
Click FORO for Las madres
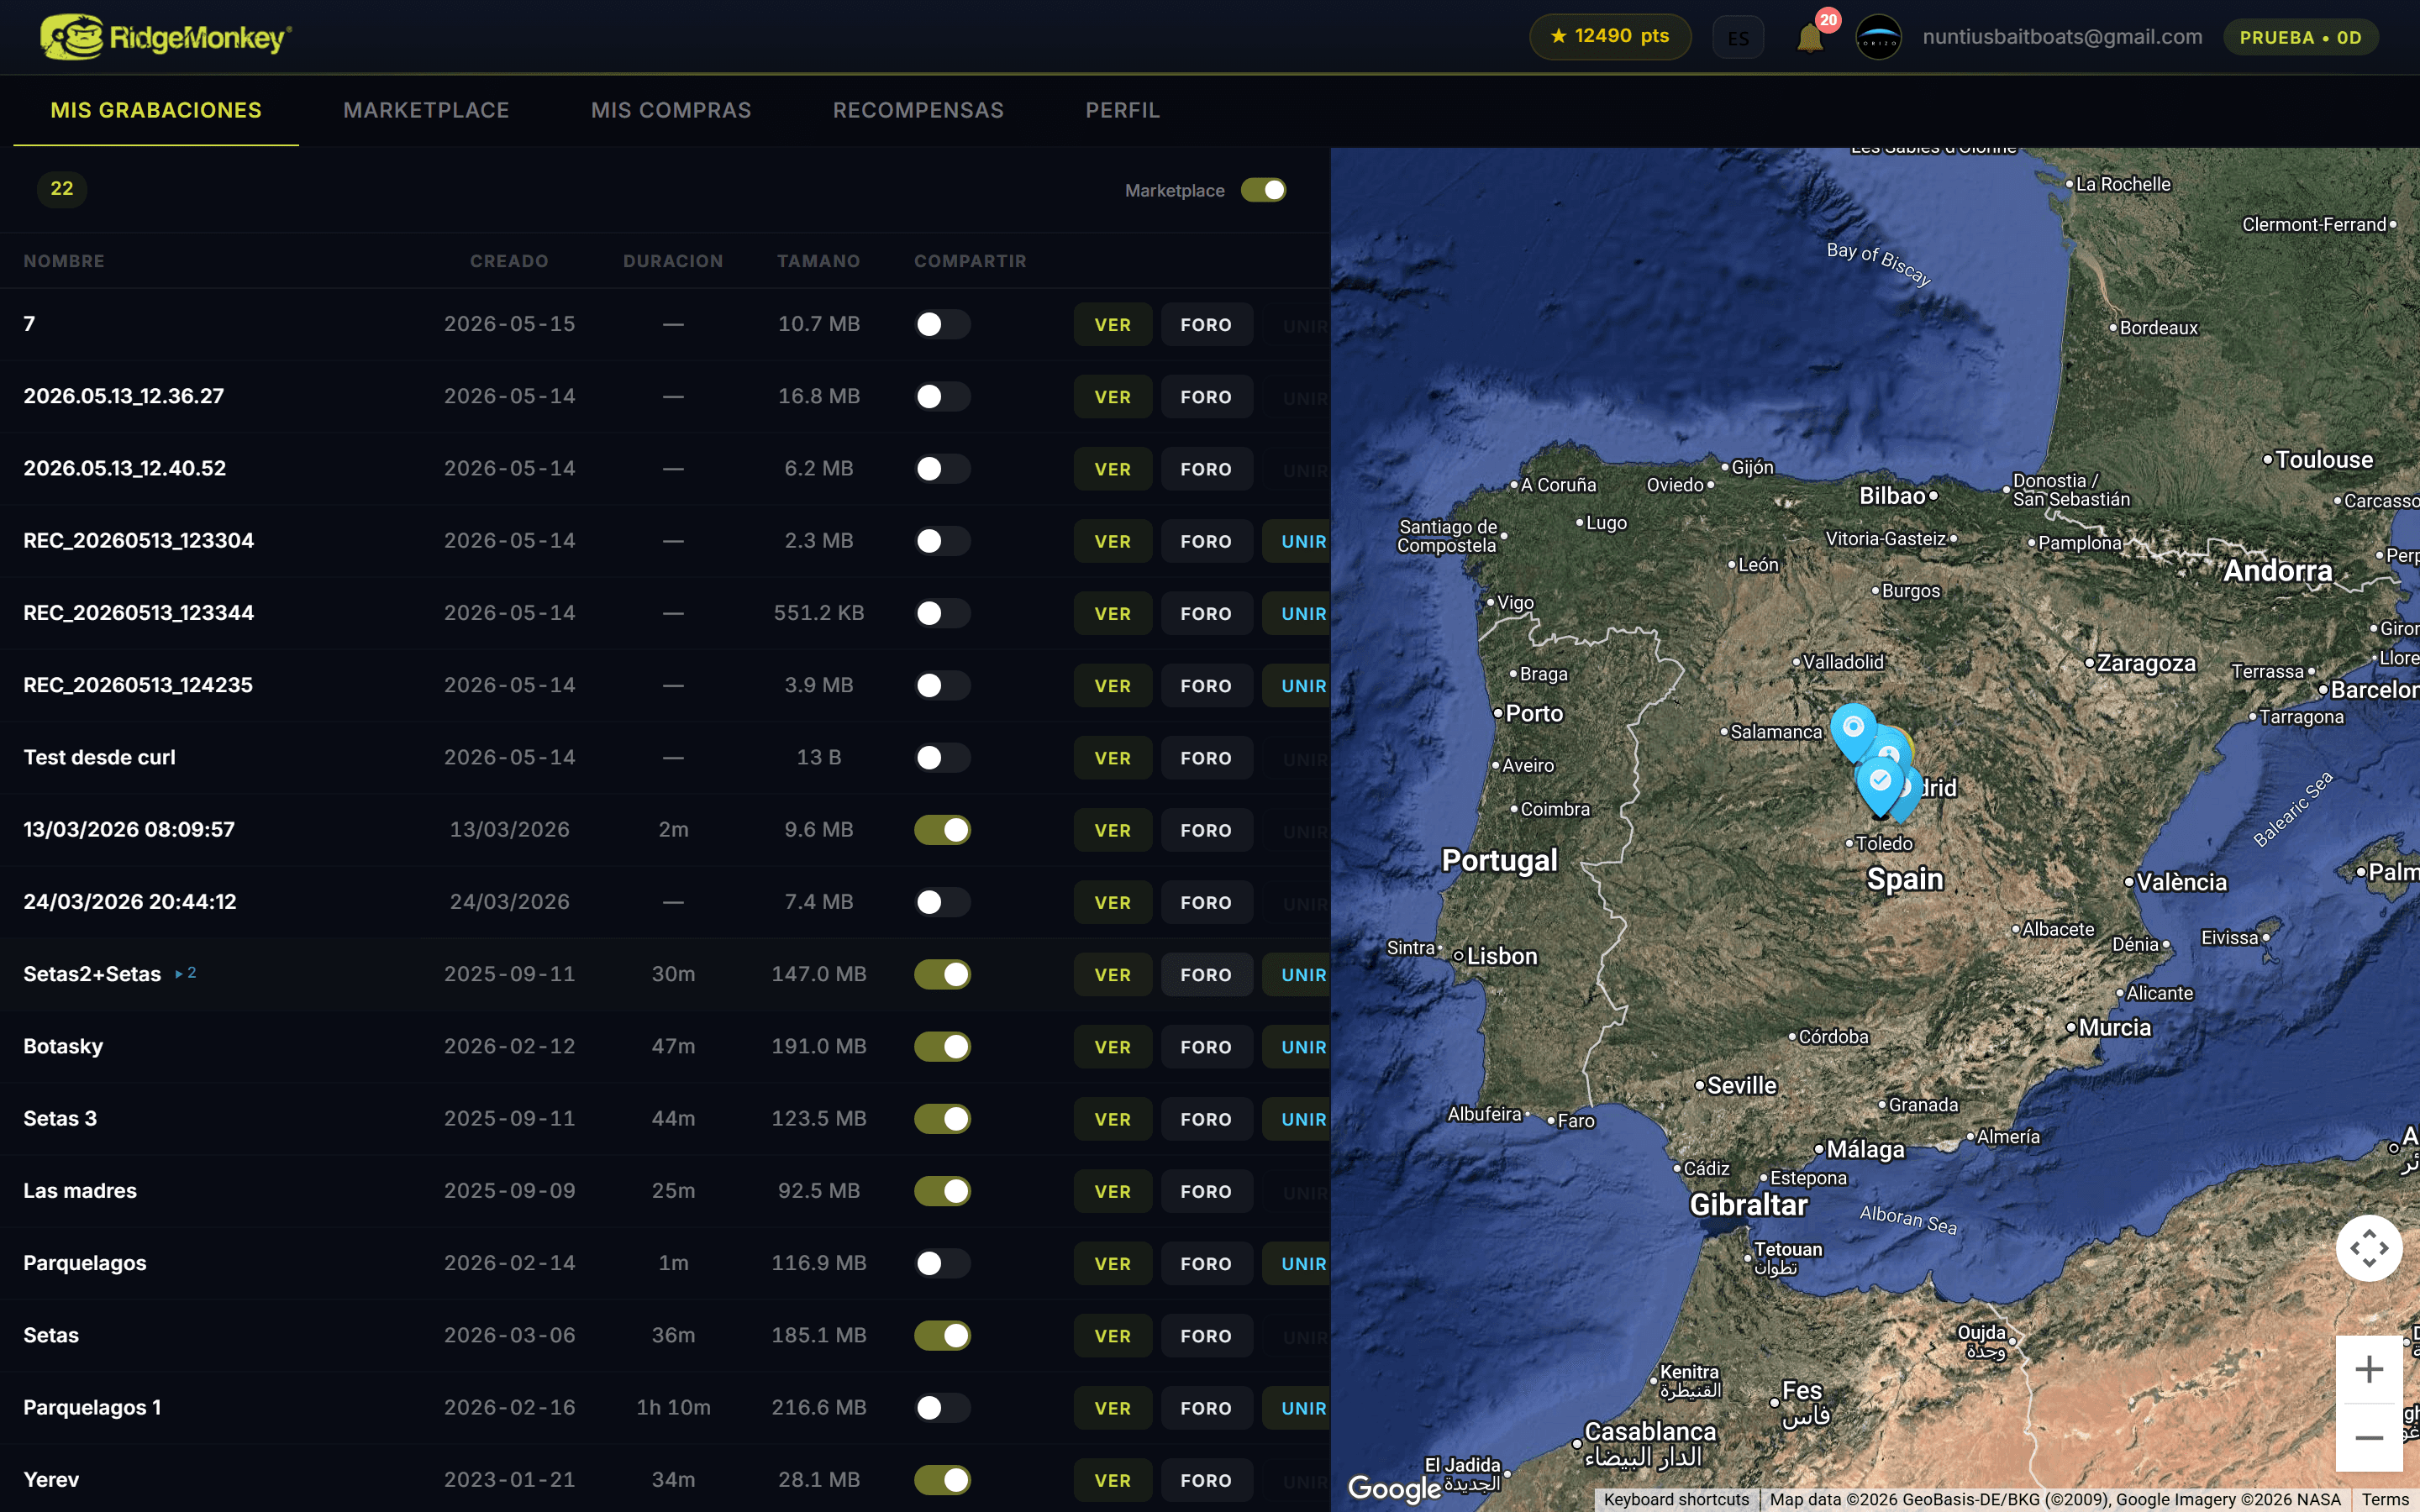pyautogui.click(x=1206, y=1191)
